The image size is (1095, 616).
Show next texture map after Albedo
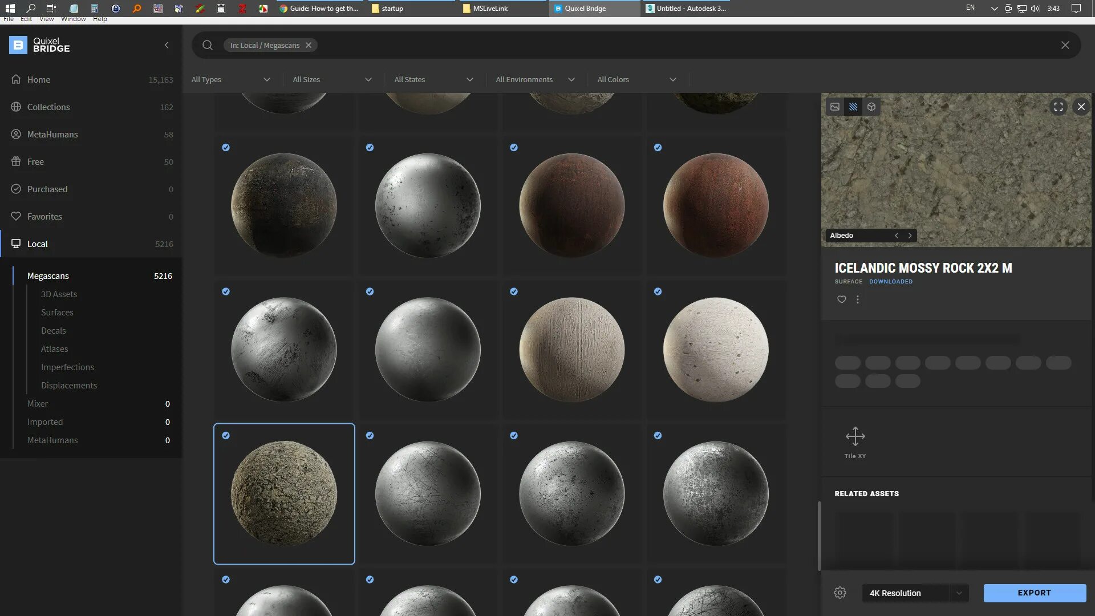[910, 236]
